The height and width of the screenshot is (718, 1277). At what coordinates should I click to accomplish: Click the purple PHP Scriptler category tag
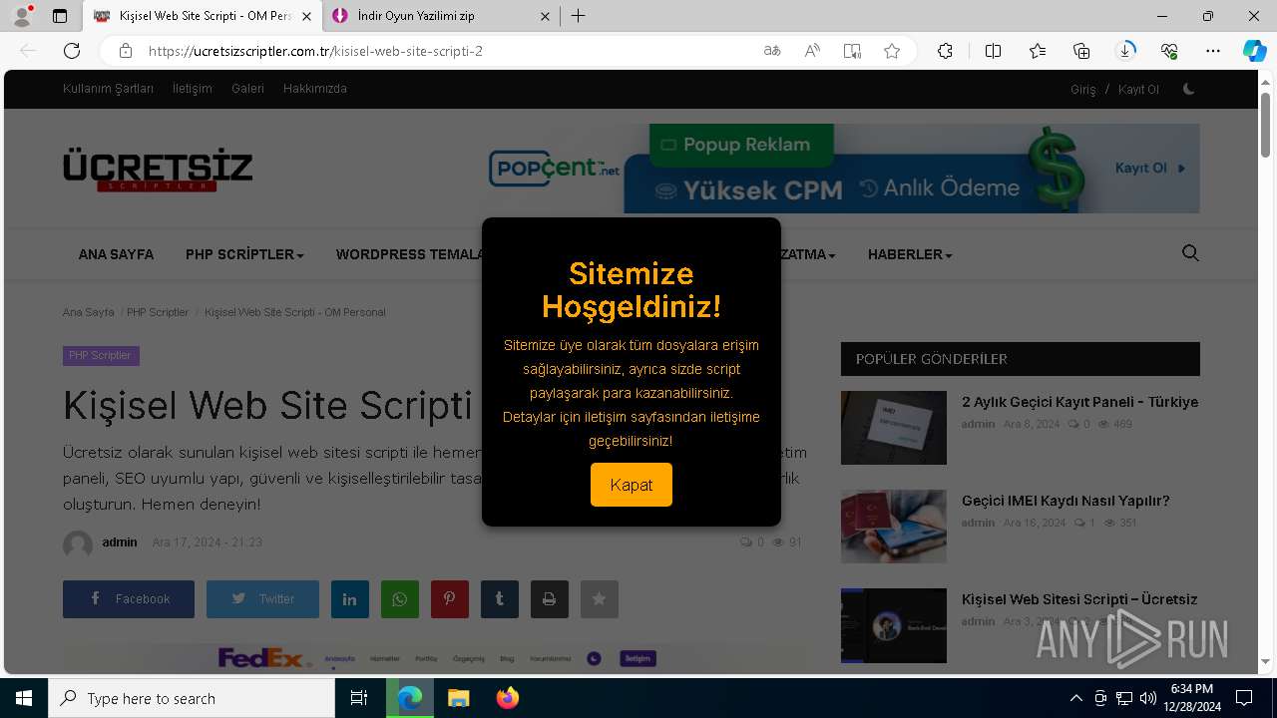tap(101, 356)
